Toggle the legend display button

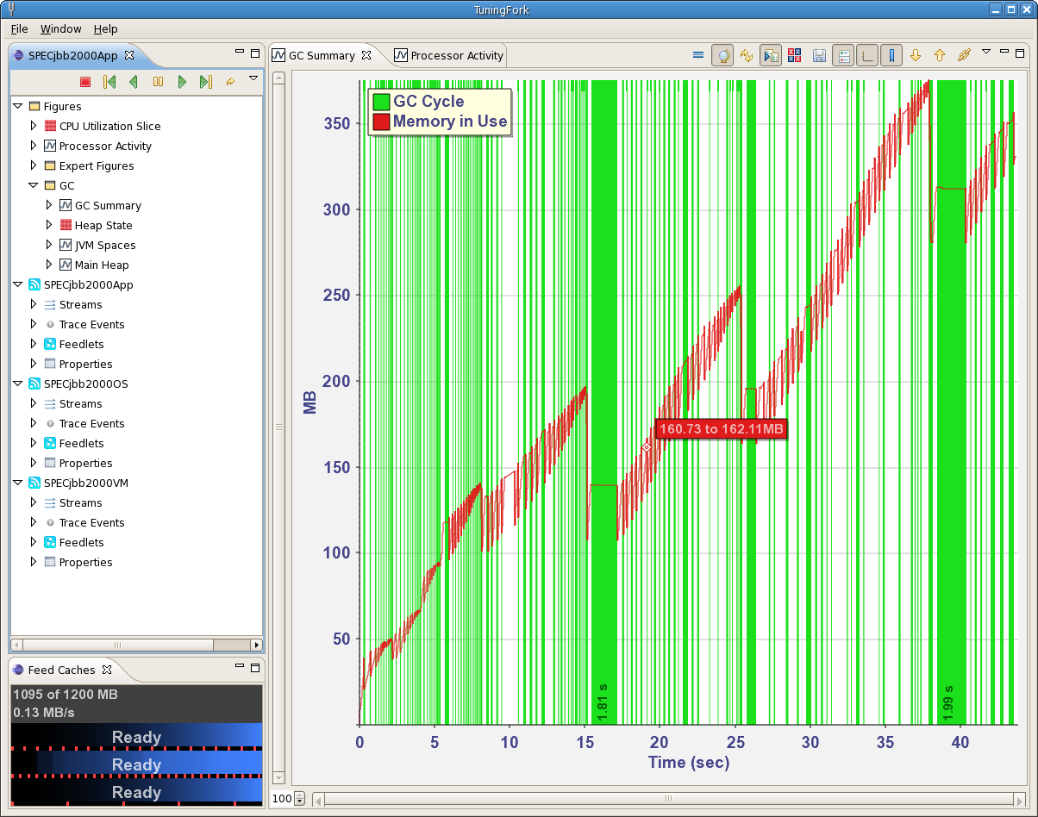click(843, 56)
